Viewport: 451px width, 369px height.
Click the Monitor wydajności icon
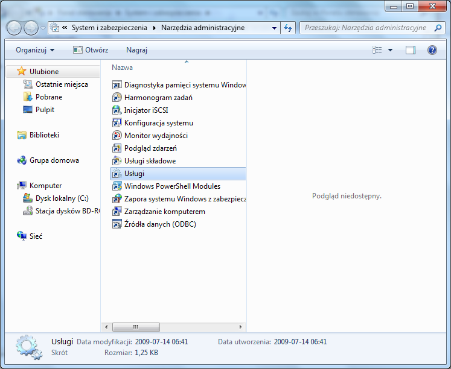pos(117,136)
